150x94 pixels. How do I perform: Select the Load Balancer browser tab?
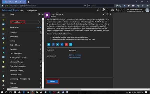(14, 2)
